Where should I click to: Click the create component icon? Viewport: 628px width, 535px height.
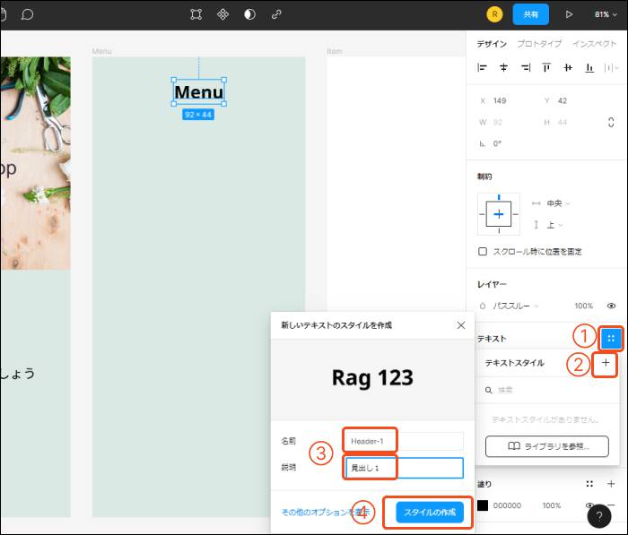point(222,14)
